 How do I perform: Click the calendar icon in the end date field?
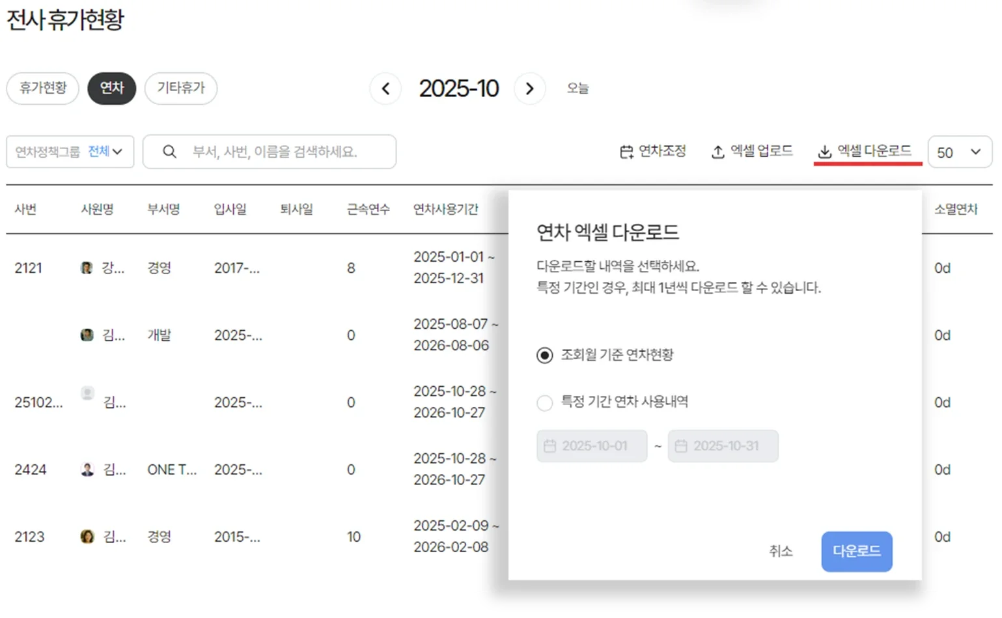tap(682, 445)
